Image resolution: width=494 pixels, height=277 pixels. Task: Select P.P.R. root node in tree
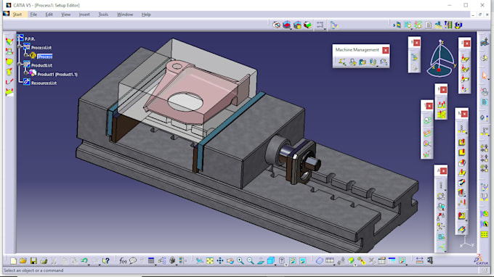point(30,38)
